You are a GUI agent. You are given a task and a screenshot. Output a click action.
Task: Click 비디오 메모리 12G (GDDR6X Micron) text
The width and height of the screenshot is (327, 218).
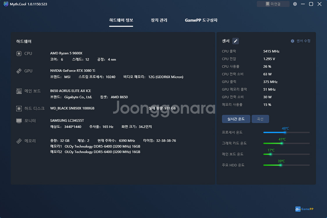[x=153, y=77]
